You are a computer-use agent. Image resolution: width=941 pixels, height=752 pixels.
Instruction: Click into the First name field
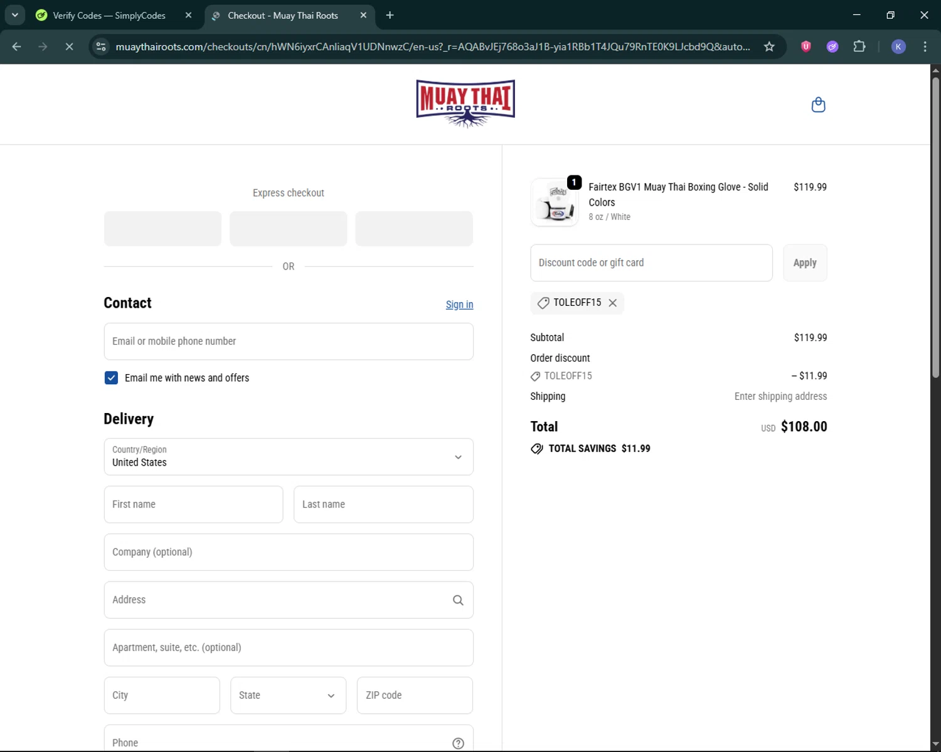click(x=193, y=504)
